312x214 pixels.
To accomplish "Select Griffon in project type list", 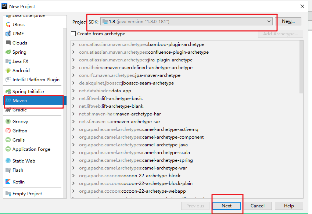I will [33, 131].
